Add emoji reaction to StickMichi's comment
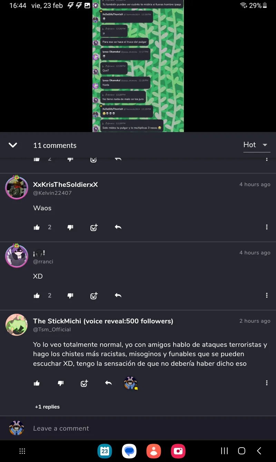276x462 pixels. [84, 383]
